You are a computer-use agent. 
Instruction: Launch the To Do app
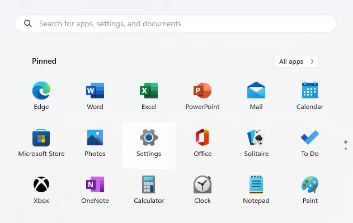(310, 137)
